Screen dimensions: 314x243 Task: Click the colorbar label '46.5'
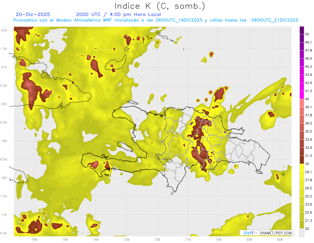[x=308, y=58]
